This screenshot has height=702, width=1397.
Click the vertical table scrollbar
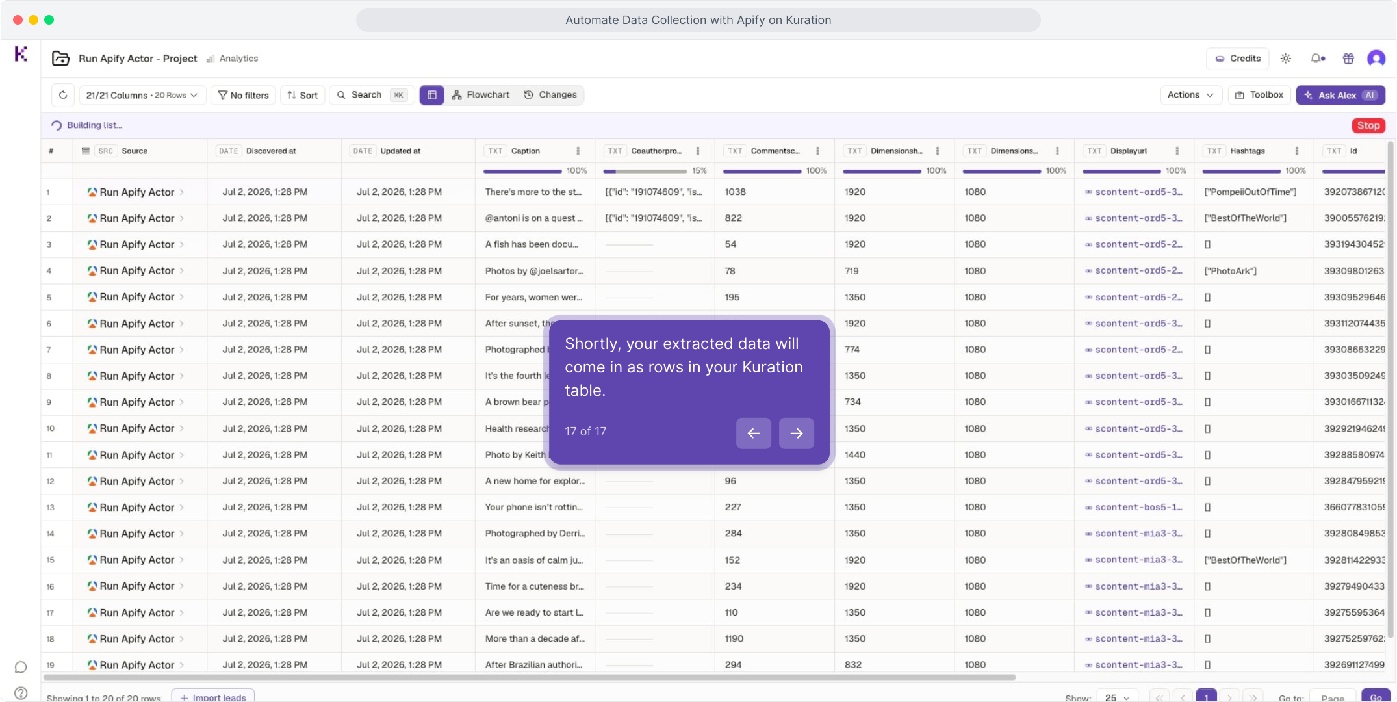tap(1391, 390)
